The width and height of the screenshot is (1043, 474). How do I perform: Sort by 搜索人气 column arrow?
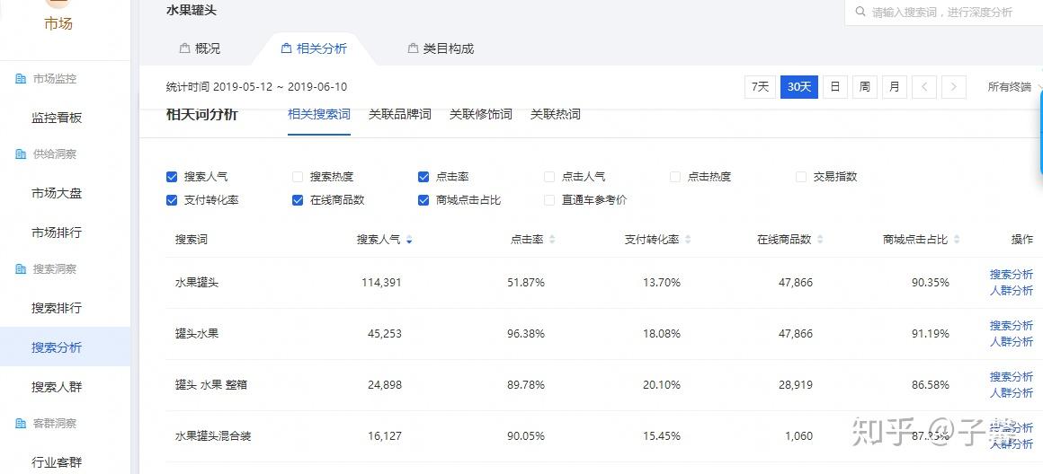click(x=409, y=240)
